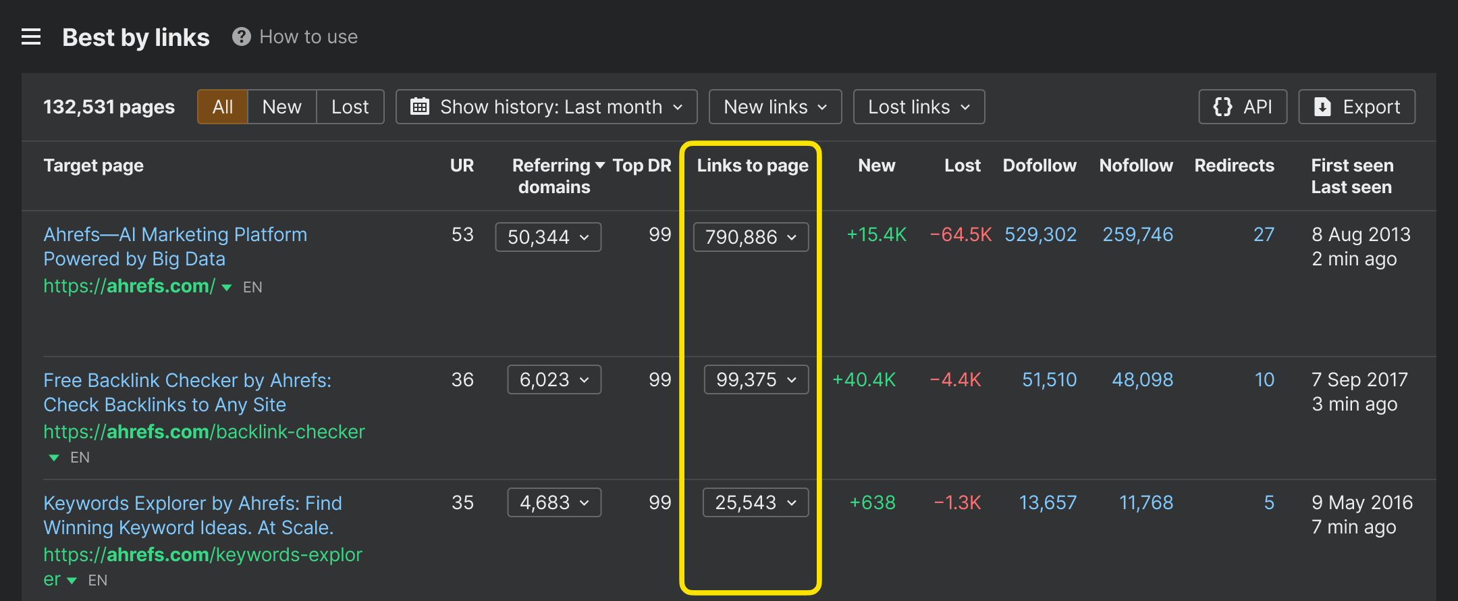Click the How to use help icon
This screenshot has width=1458, height=601.
coord(241,36)
